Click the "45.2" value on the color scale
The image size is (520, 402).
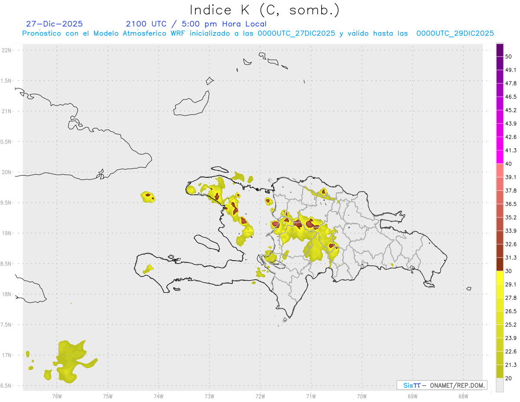click(511, 110)
